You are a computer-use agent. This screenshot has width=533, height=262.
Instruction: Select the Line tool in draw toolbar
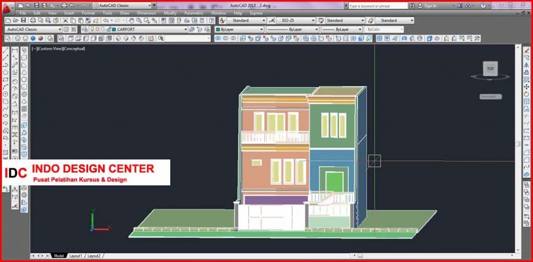pos(5,51)
